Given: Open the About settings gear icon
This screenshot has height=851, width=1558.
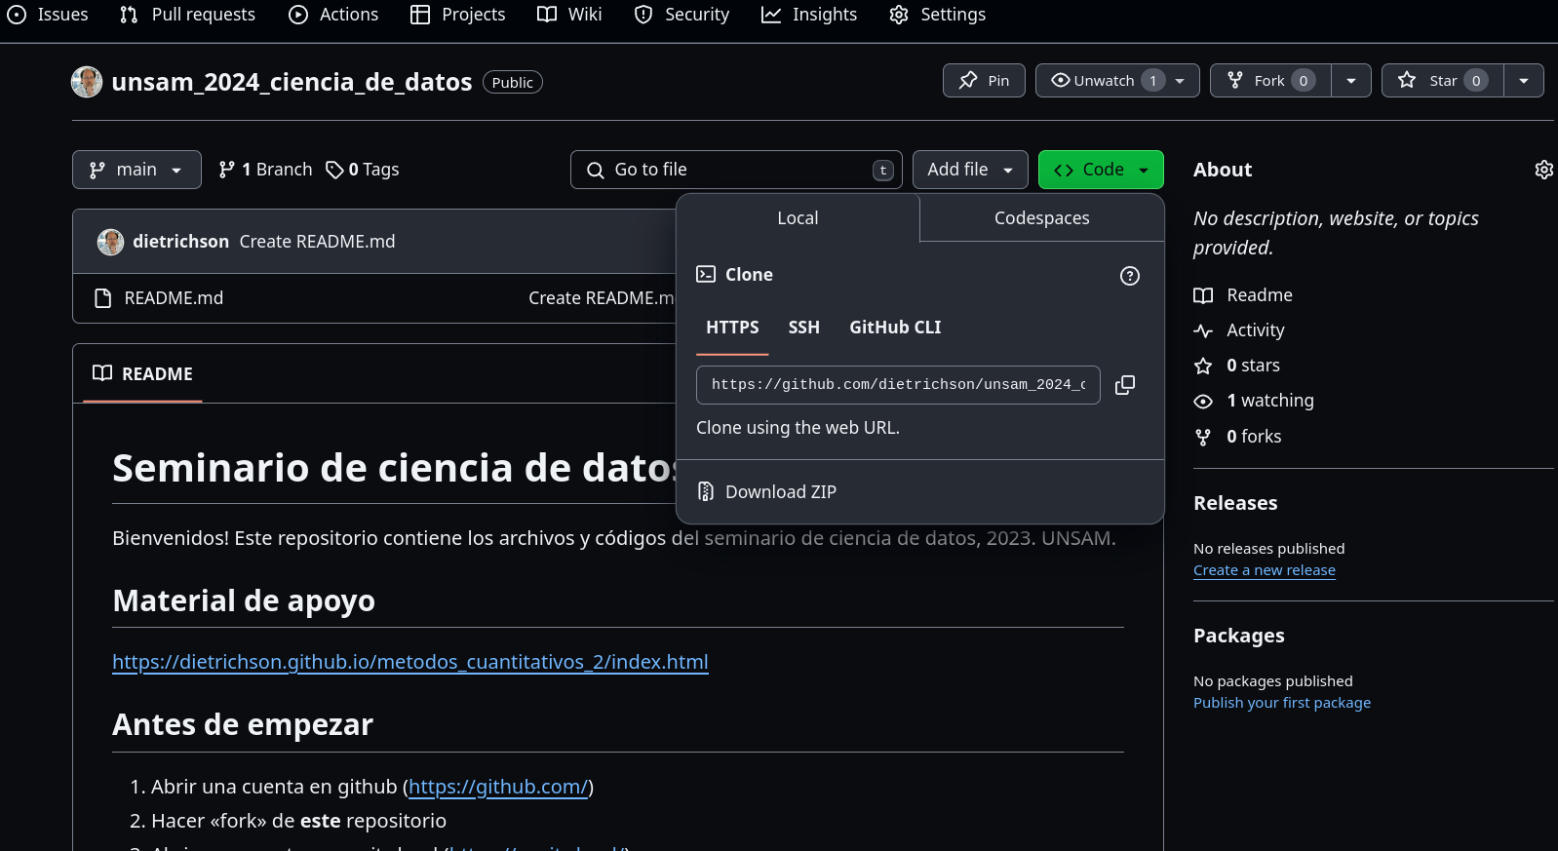Looking at the screenshot, I should point(1543,170).
